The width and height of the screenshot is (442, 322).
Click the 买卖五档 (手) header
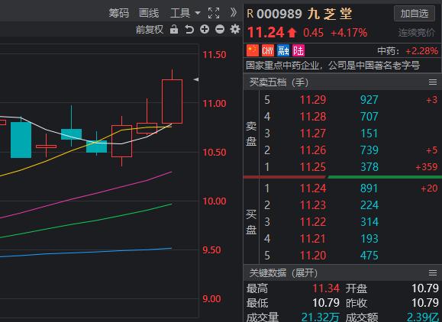point(279,82)
